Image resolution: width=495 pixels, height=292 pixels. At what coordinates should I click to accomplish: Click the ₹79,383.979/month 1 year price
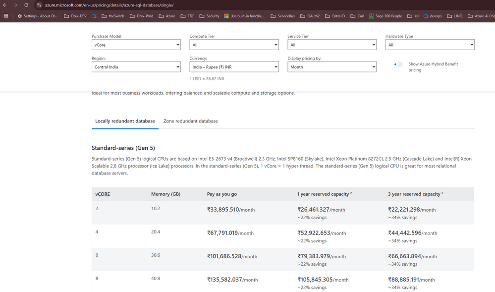[x=322, y=256]
